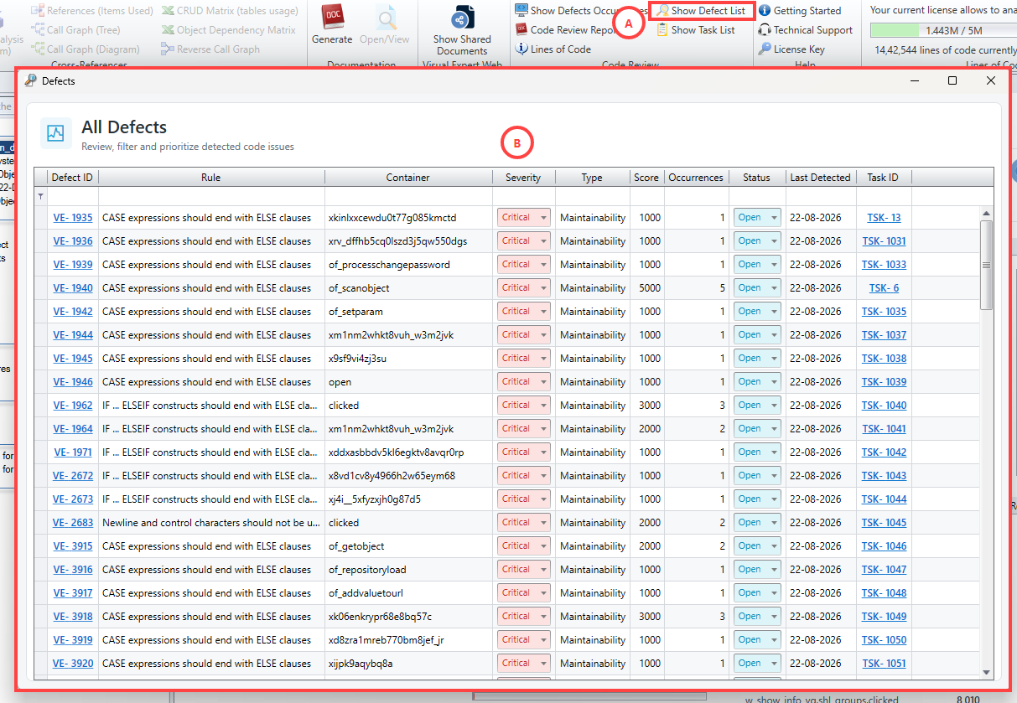This screenshot has width=1017, height=703.
Task: Open Severity dropdown for VE-1940
Action: coord(543,288)
